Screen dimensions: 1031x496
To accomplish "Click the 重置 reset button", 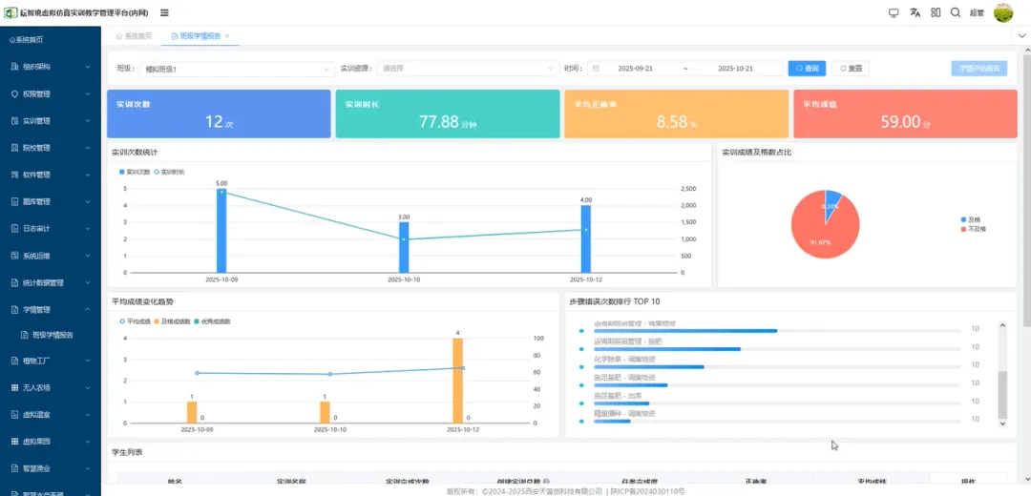I will [851, 69].
